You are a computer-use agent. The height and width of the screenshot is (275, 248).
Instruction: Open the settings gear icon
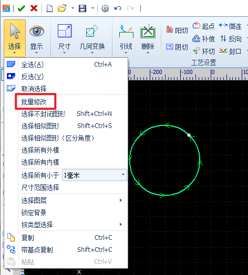click(x=105, y=8)
